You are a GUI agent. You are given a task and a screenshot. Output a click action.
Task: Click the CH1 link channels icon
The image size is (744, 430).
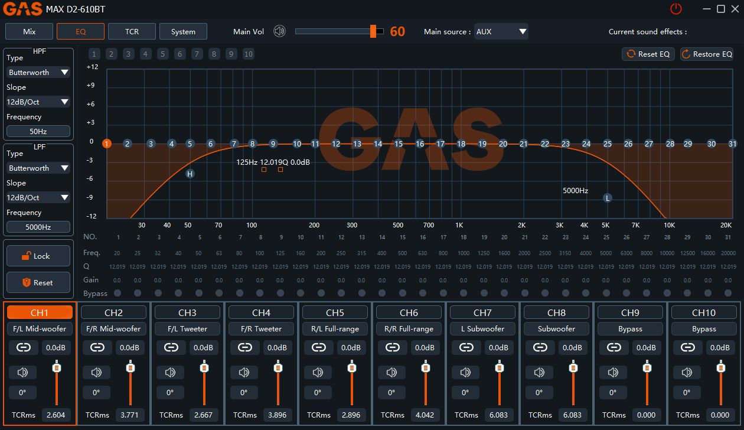pyautogui.click(x=24, y=348)
